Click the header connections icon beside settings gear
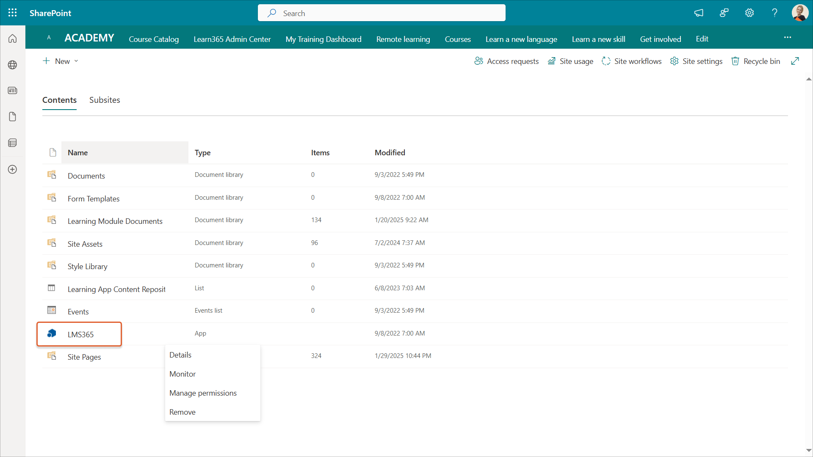 tap(724, 13)
